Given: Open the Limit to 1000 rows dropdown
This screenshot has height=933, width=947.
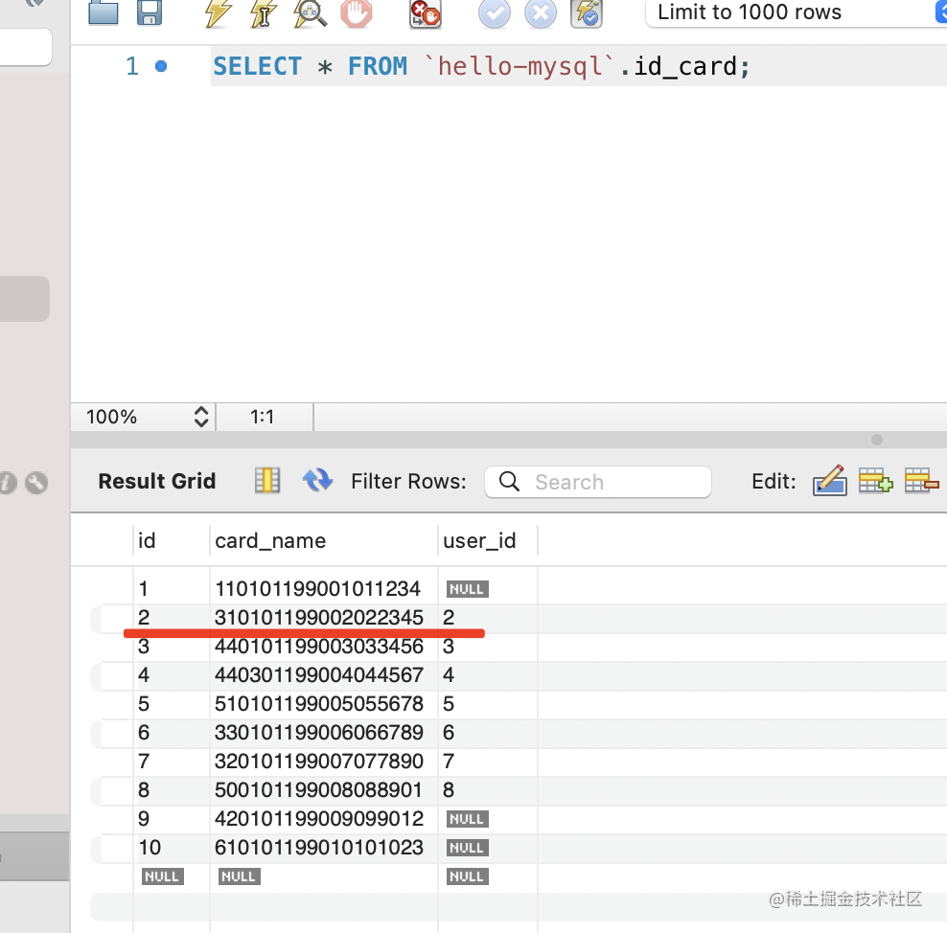Looking at the screenshot, I should pyautogui.click(x=796, y=12).
